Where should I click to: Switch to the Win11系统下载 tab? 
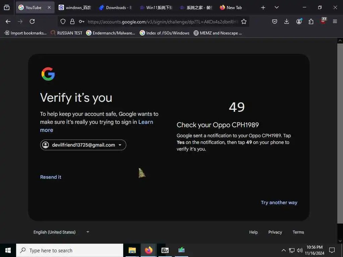156,7
